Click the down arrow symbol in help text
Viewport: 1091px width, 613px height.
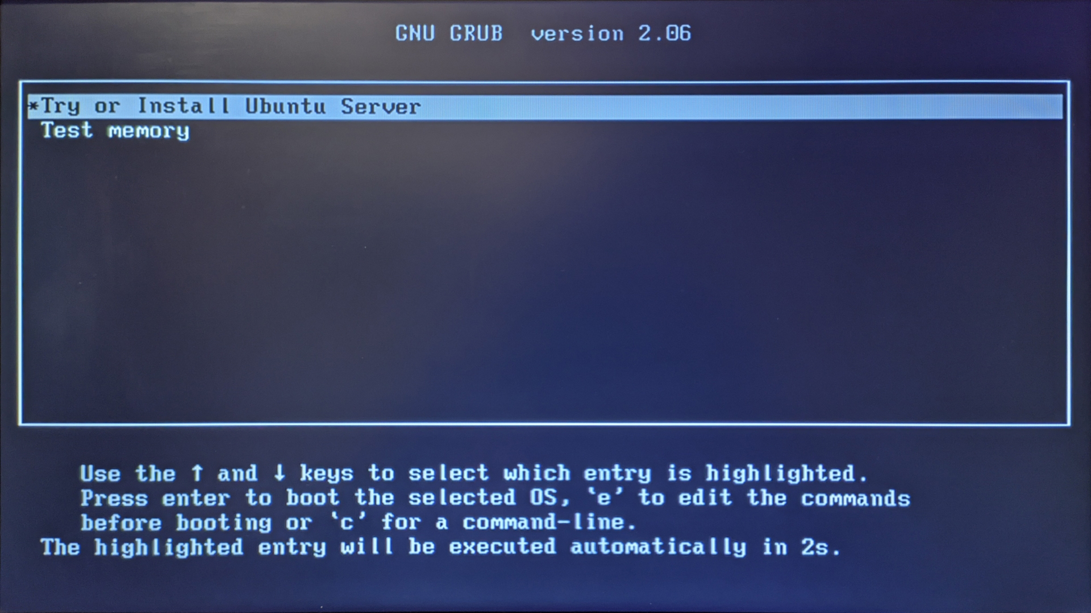[x=279, y=473]
